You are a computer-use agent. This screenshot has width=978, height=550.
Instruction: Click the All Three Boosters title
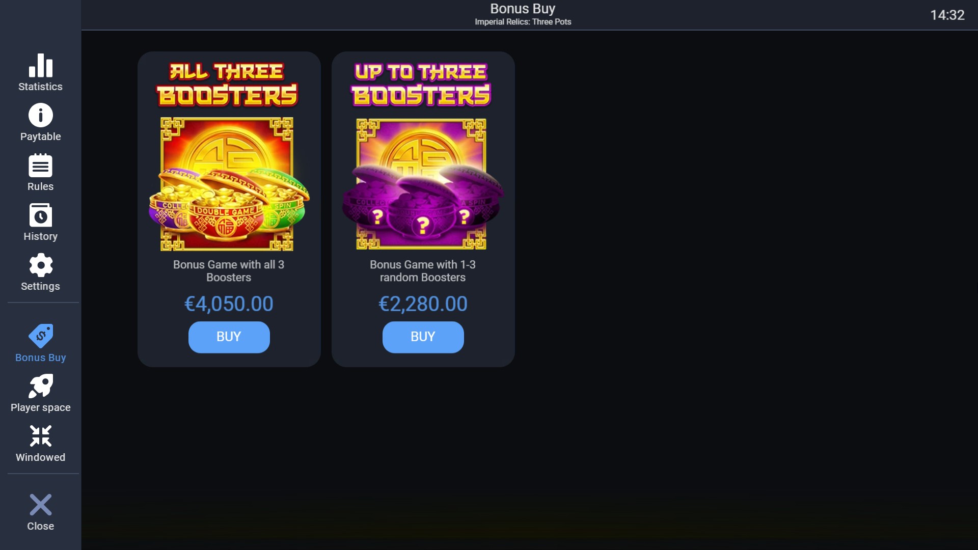pyautogui.click(x=227, y=85)
